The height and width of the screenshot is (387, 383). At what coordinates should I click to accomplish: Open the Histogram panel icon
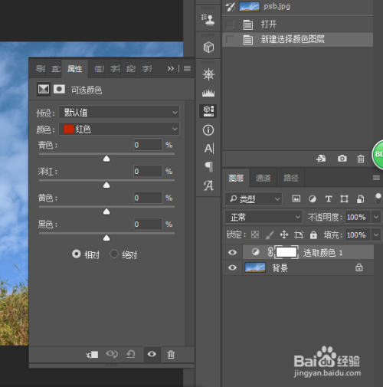click(x=208, y=93)
